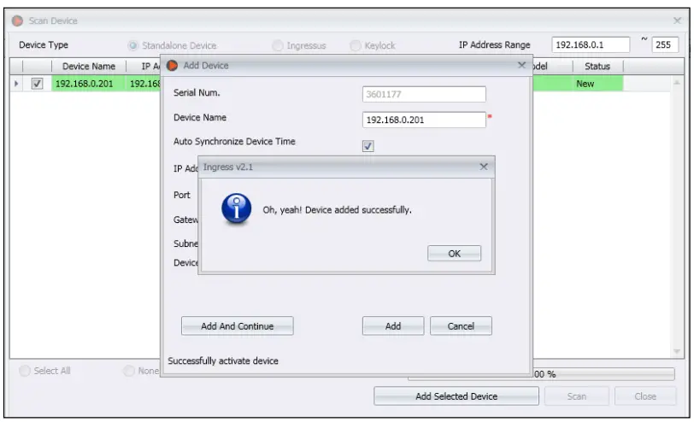Image resolution: width=694 pixels, height=422 pixels.
Task: Click the device list scrollbar down arrow
Action: (x=677, y=352)
